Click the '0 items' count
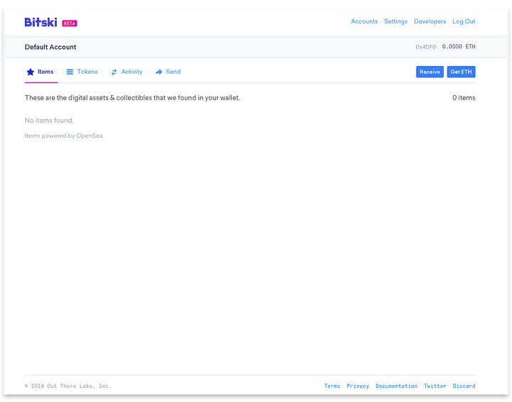 tap(464, 98)
